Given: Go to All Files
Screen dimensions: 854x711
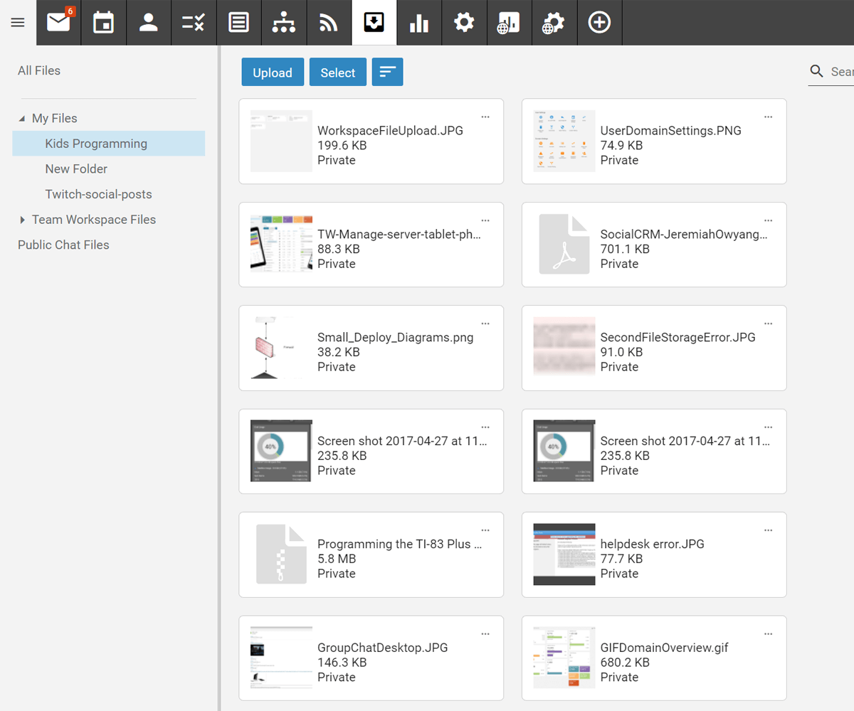Looking at the screenshot, I should (39, 70).
